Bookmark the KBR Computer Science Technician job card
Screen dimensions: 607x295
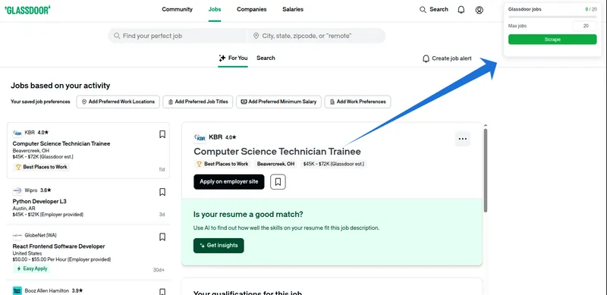[x=162, y=134]
